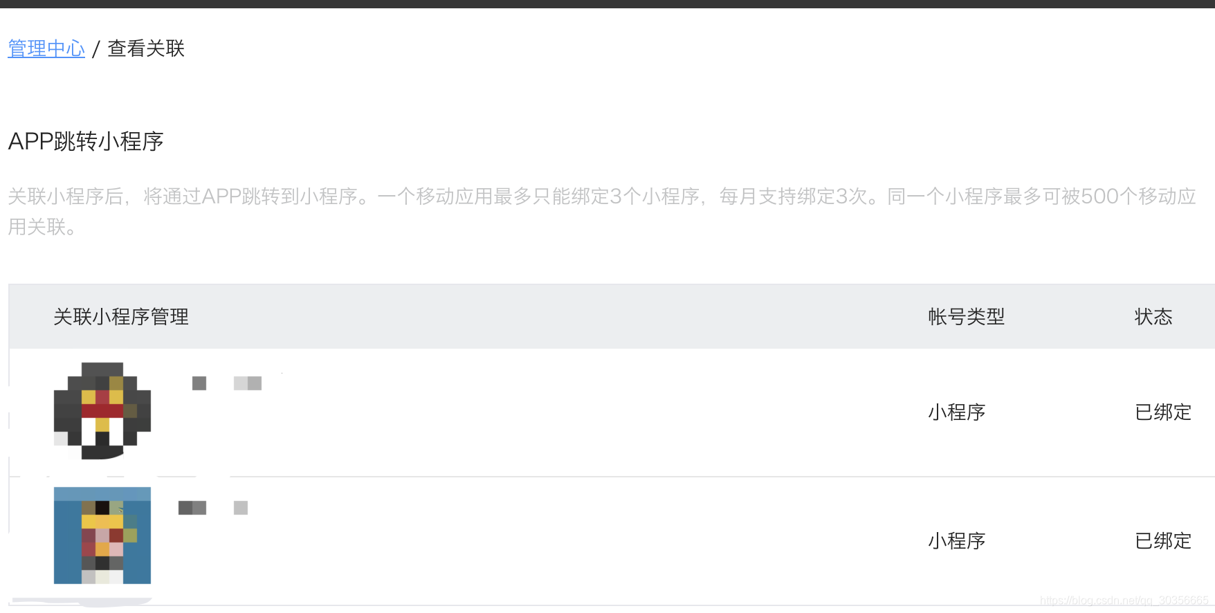Click the second mini program's blue avatar
The width and height of the screenshot is (1215, 613).
coord(102,536)
